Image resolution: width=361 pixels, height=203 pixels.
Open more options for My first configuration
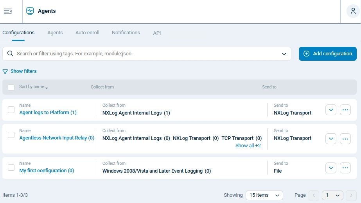click(345, 168)
